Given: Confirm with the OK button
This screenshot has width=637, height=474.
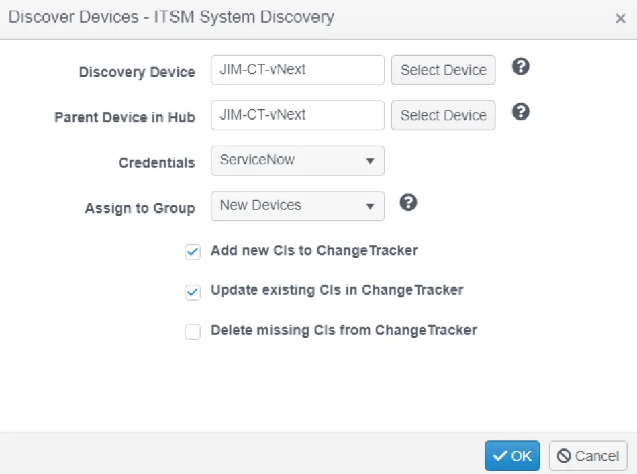Looking at the screenshot, I should click(512, 456).
